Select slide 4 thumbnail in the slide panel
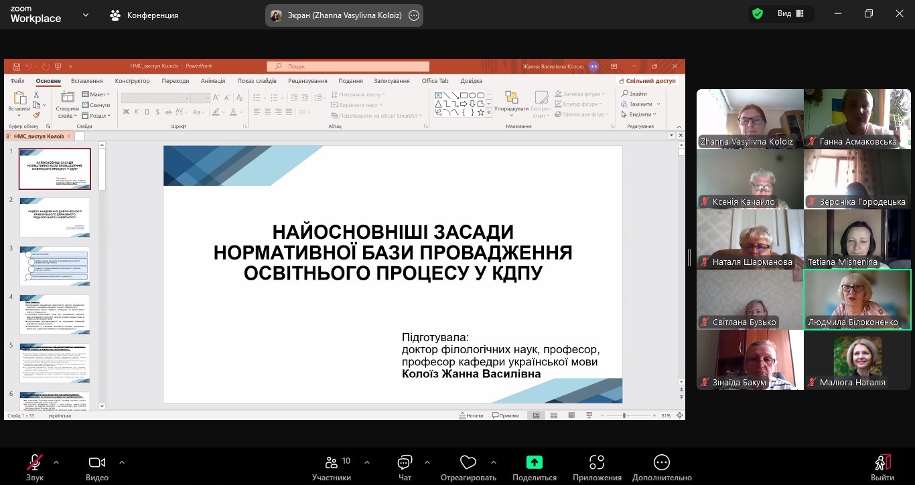915x485 pixels. pyautogui.click(x=54, y=314)
